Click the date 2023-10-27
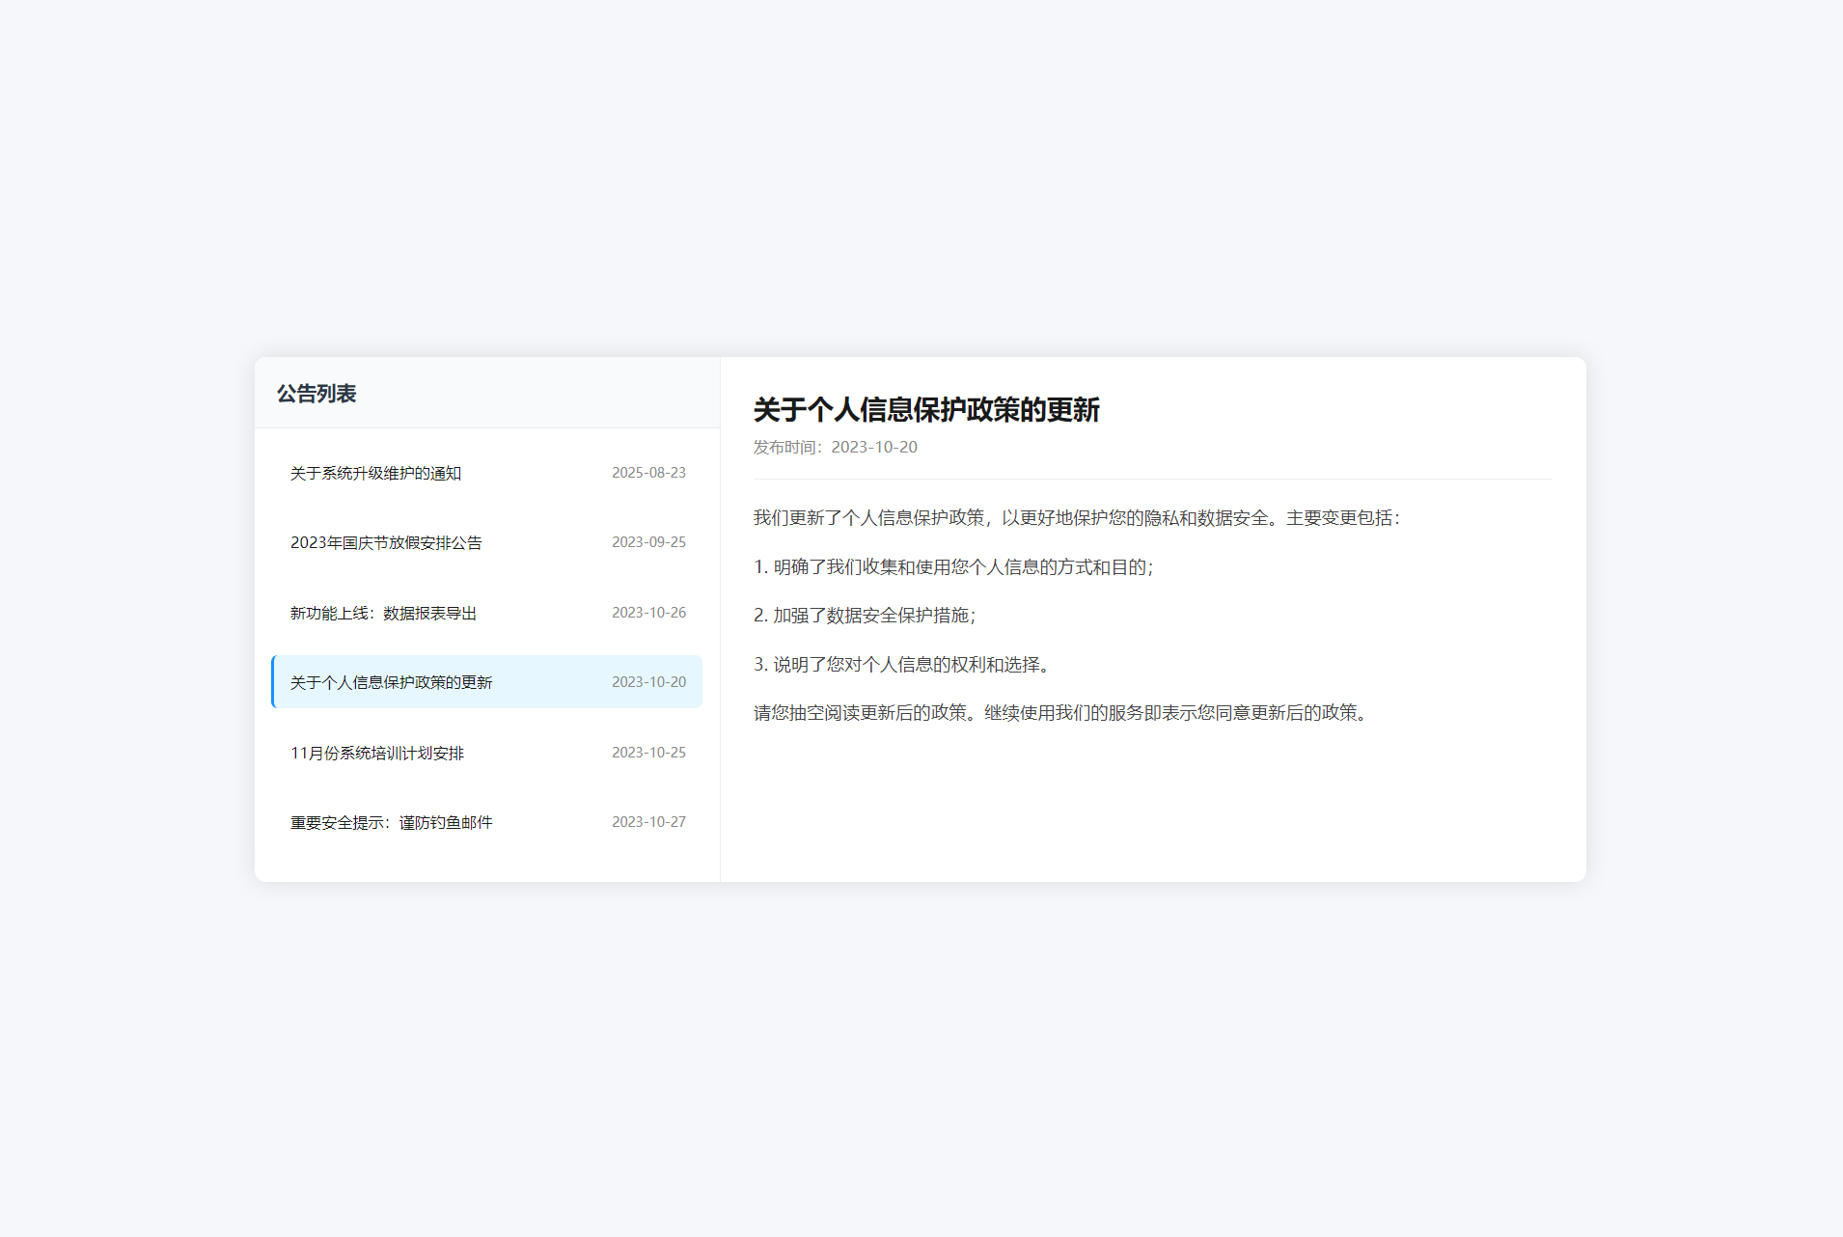The width and height of the screenshot is (1843, 1237). point(648,821)
